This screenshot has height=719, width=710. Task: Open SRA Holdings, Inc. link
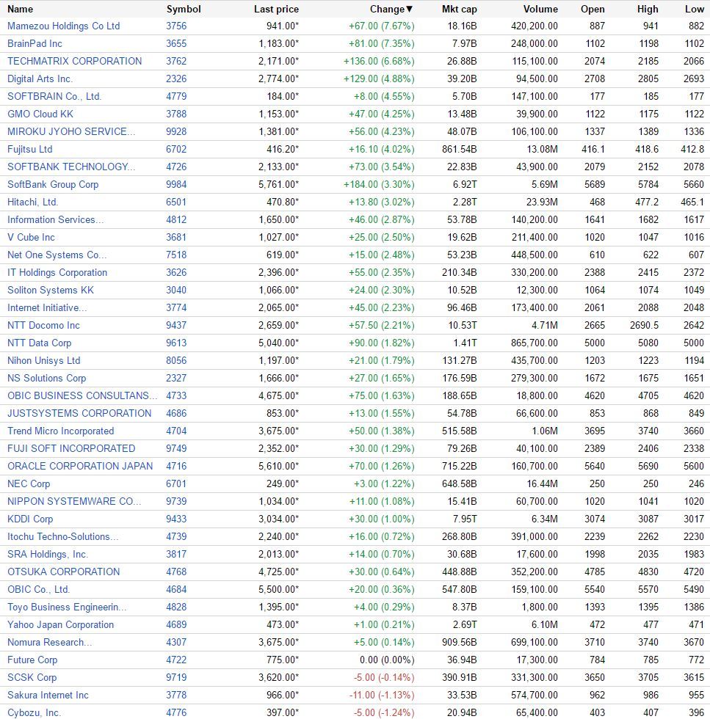(x=48, y=554)
